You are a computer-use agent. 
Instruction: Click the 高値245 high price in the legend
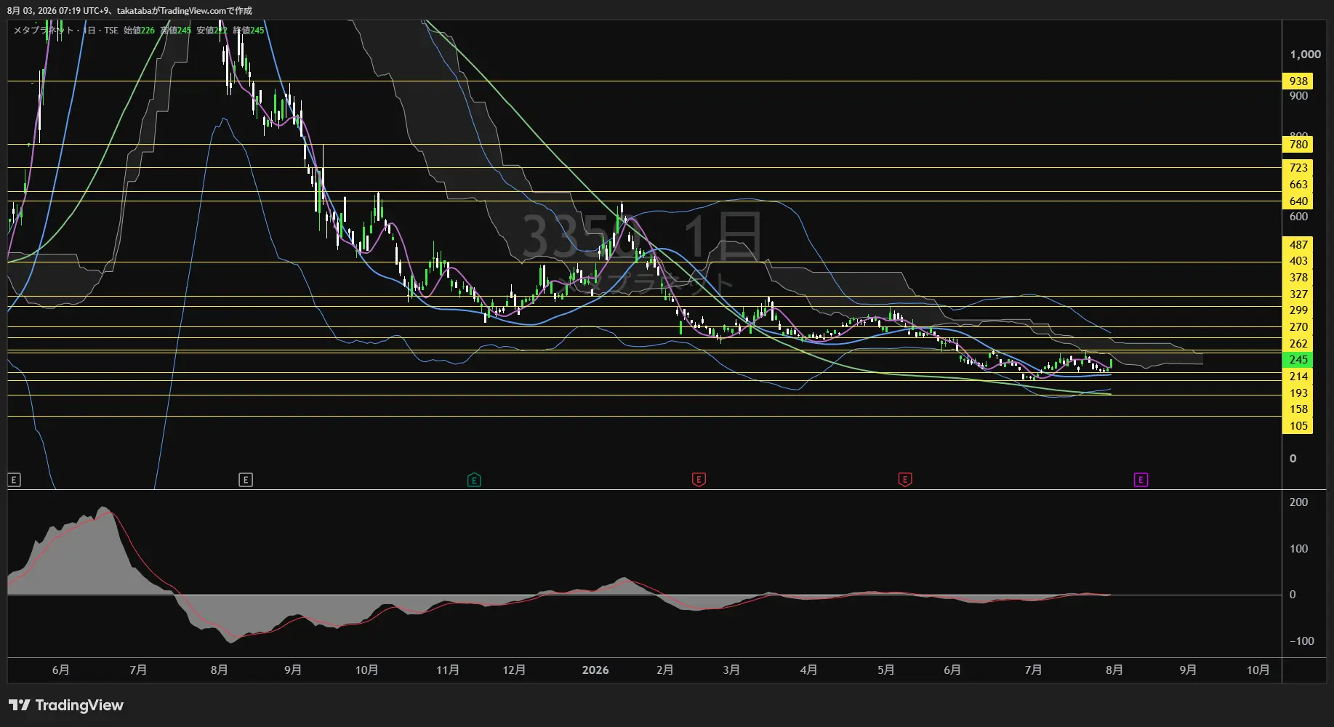176,31
